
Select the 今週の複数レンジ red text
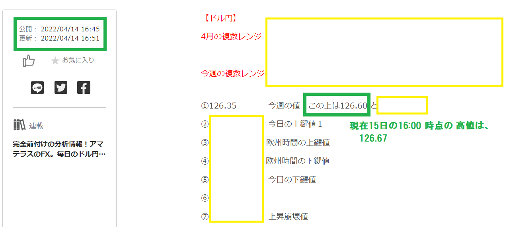pos(233,73)
